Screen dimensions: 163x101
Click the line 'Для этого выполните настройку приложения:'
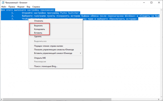tap(28, 10)
